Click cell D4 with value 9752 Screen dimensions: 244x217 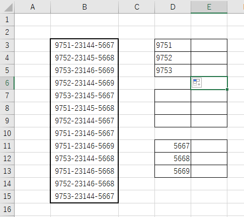pyautogui.click(x=173, y=58)
